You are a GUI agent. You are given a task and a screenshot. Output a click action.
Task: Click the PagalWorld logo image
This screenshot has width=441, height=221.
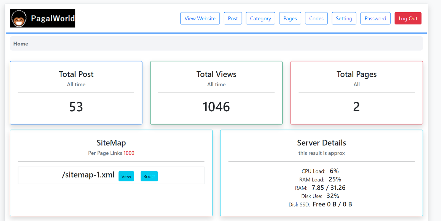point(42,18)
